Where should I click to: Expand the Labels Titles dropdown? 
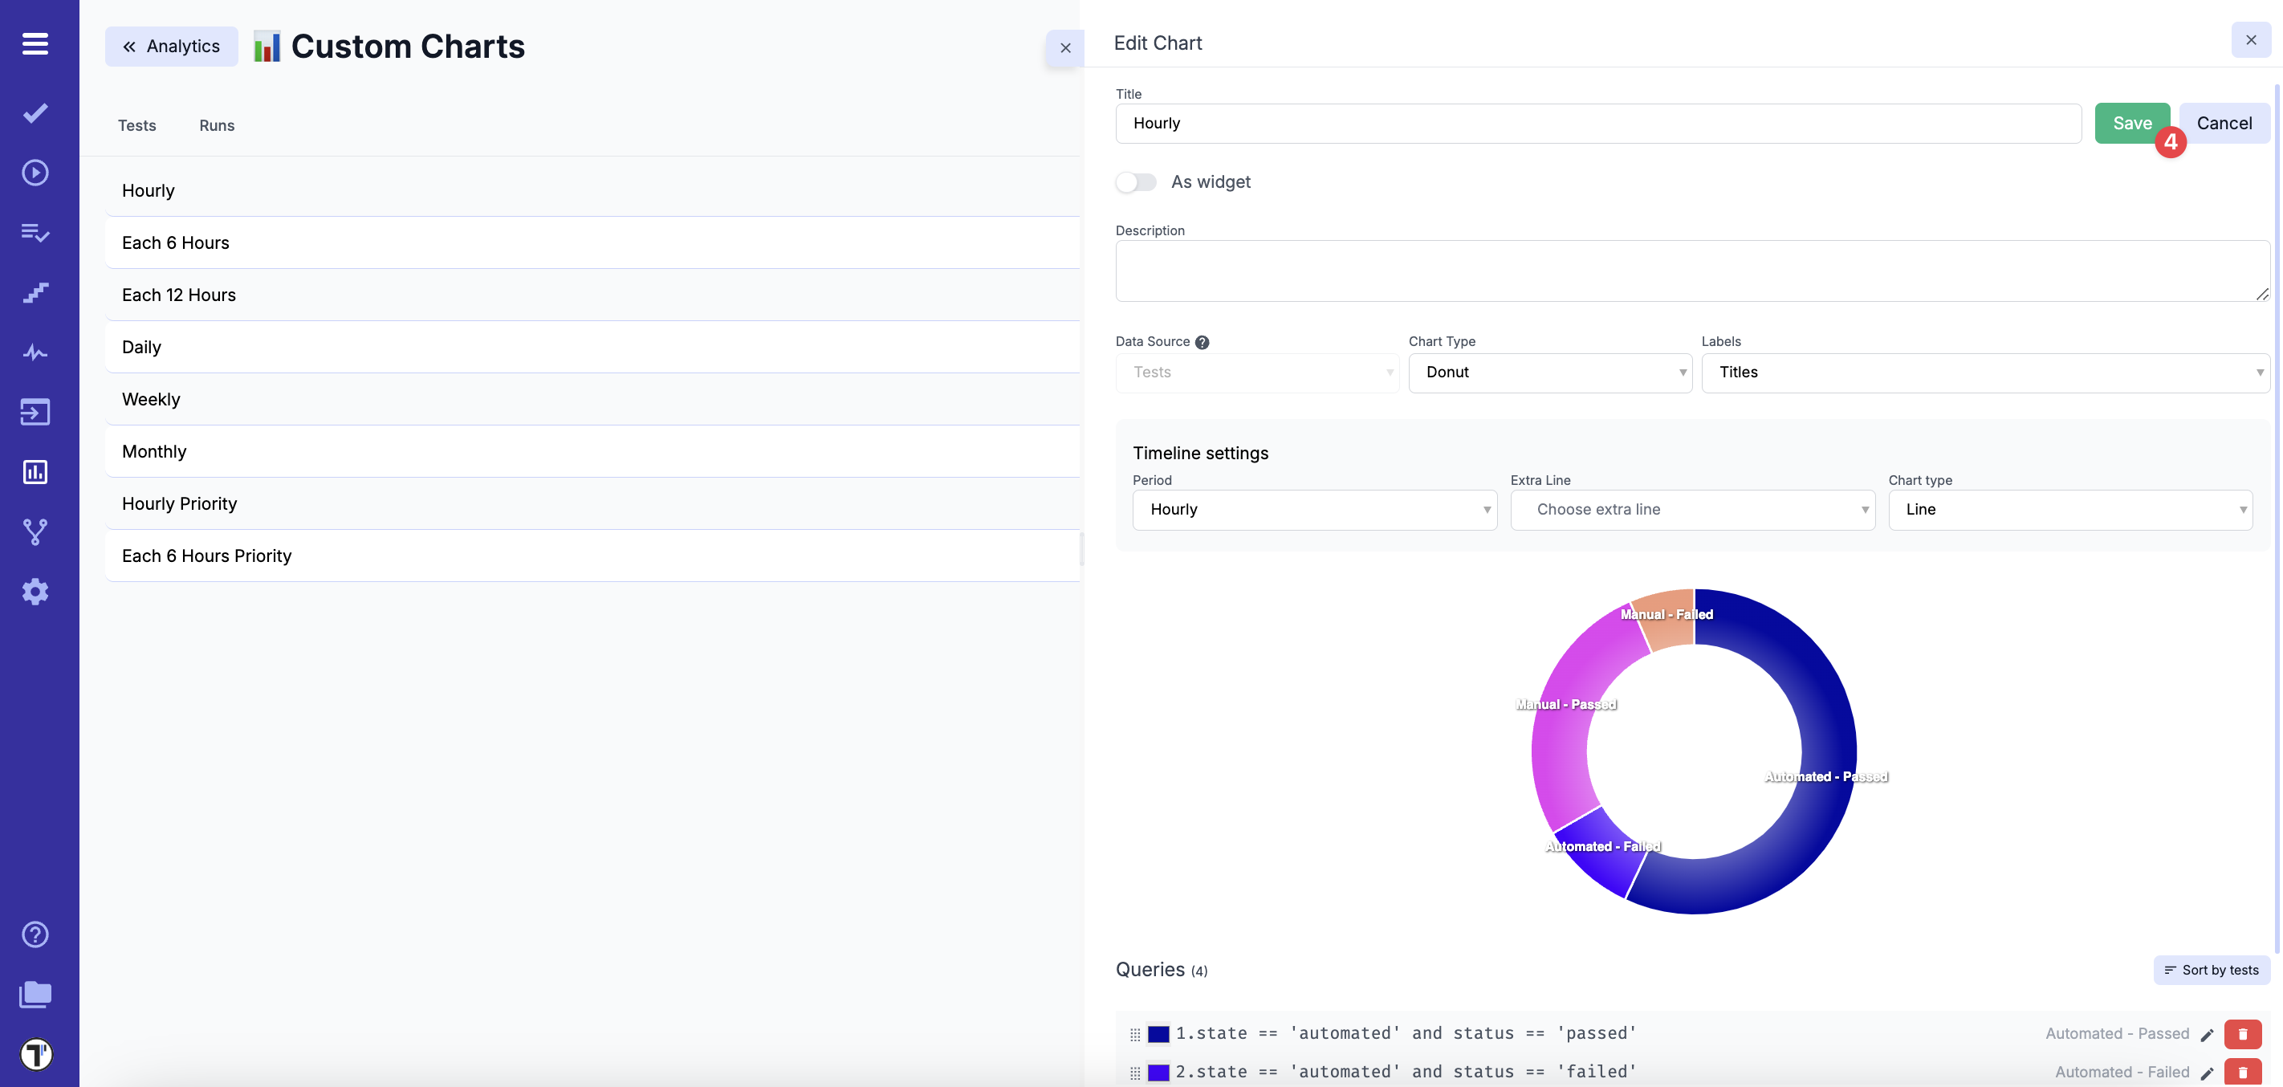click(x=1985, y=373)
